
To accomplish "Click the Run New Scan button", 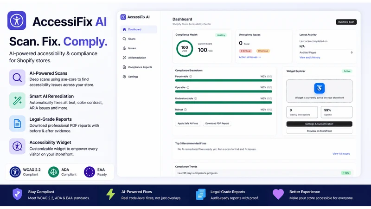I will tap(346, 22).
